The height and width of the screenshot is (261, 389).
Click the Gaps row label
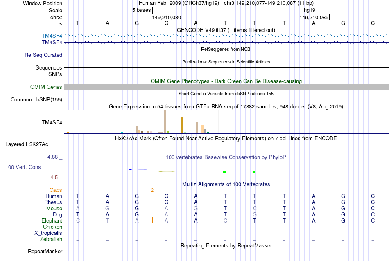(56, 190)
